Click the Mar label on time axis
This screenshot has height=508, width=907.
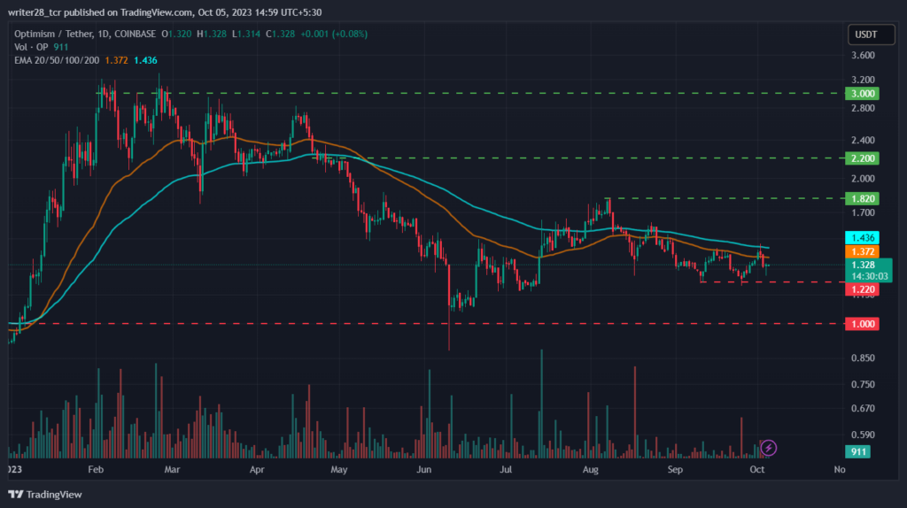(172, 469)
